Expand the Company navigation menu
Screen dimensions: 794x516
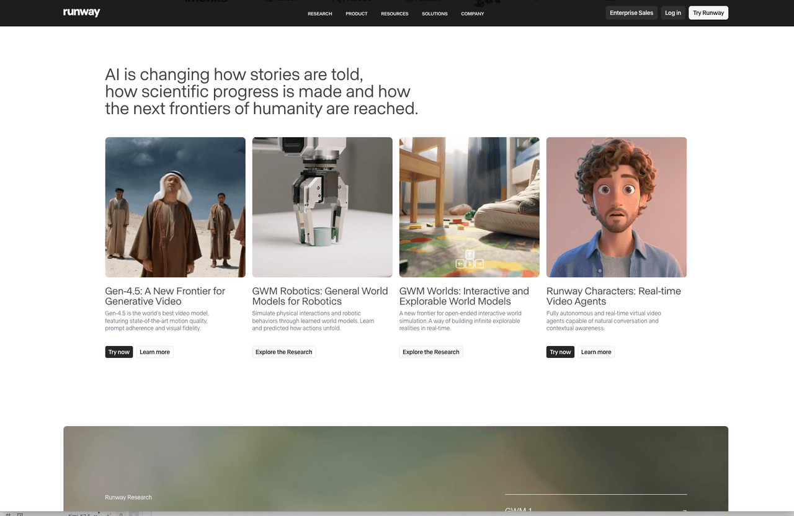(x=472, y=14)
